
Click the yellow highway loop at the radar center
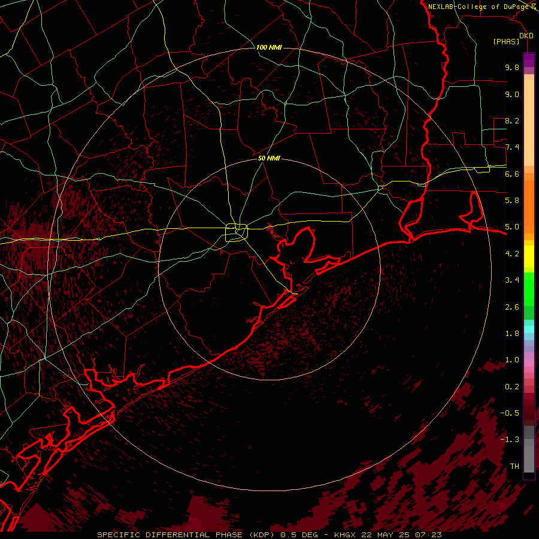click(x=237, y=233)
